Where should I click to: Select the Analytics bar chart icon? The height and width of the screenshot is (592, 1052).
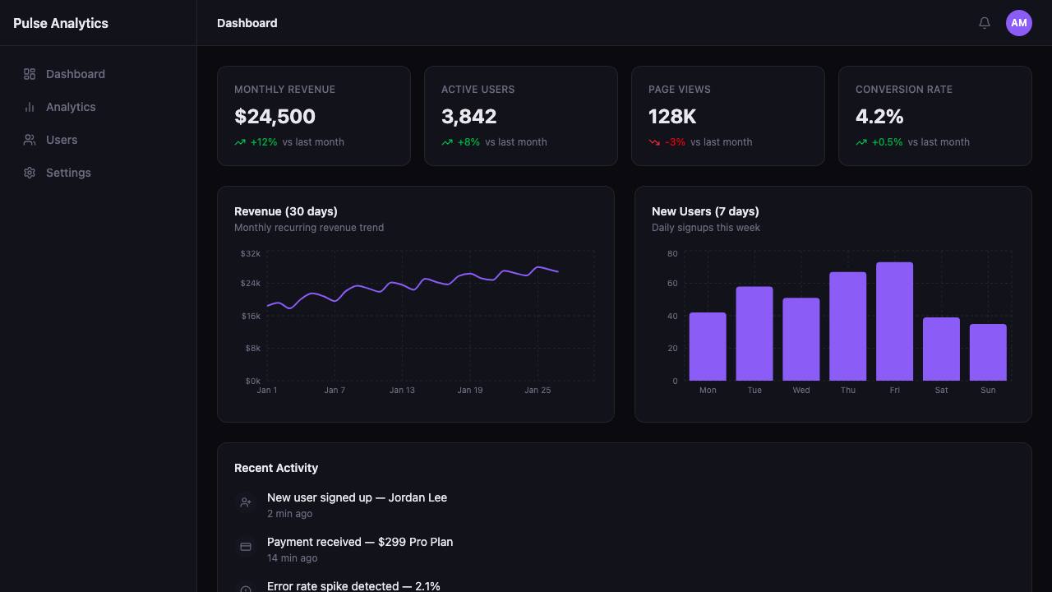click(30, 107)
